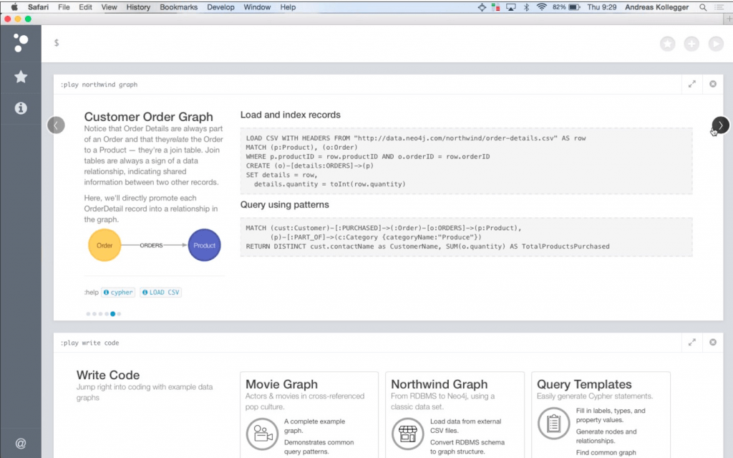Open the Bluetooth status menu
733x458 pixels.
[526, 7]
